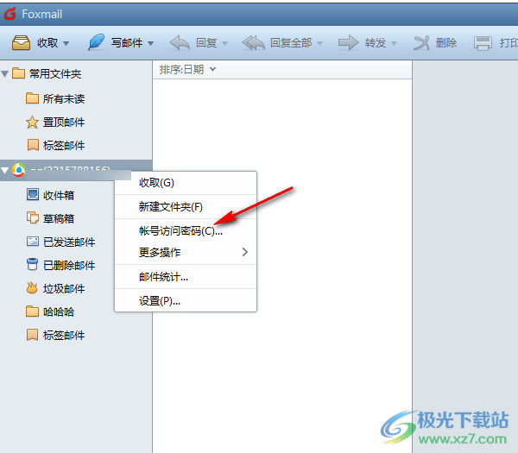
Task: Click the 回复 toolbar label
Action: (206, 43)
